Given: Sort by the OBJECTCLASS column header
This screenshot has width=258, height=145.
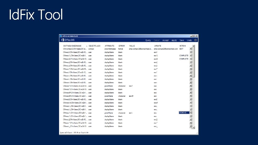Looking at the screenshot, I should (94, 46).
